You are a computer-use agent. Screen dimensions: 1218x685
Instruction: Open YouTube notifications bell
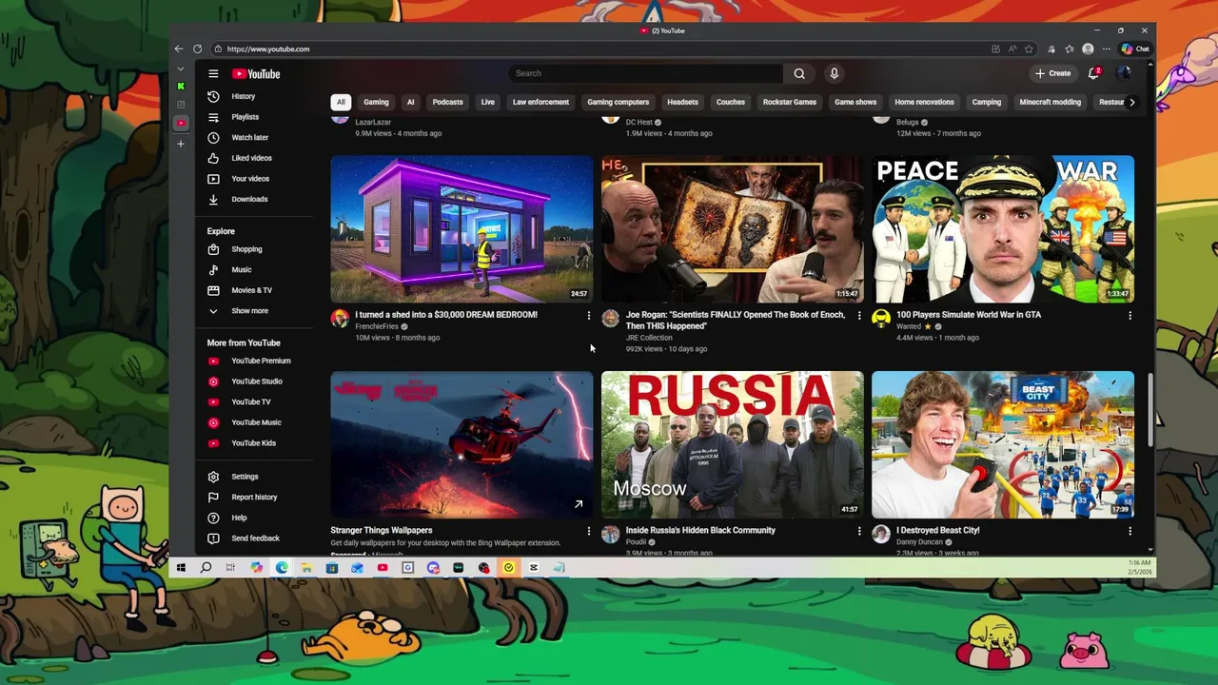click(x=1095, y=72)
